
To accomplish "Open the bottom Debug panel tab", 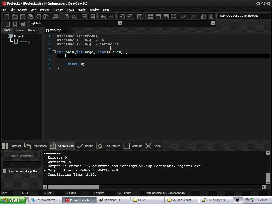I will [85, 146].
